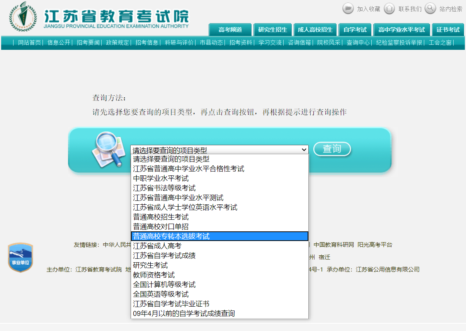Select 全国英语等级考试 option
Image resolution: width=466 pixels, height=331 pixels.
click(x=219, y=294)
